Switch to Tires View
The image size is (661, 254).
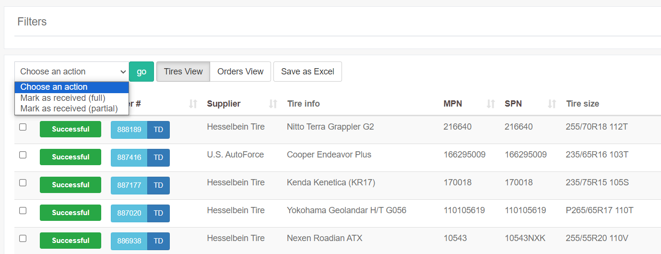click(183, 72)
